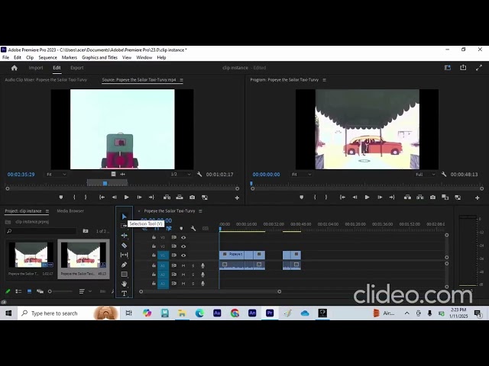Open Program monitor settings wrench
The image size is (489, 366).
(444, 175)
